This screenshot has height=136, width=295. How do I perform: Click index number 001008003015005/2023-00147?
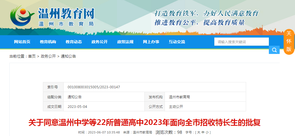click(94, 87)
